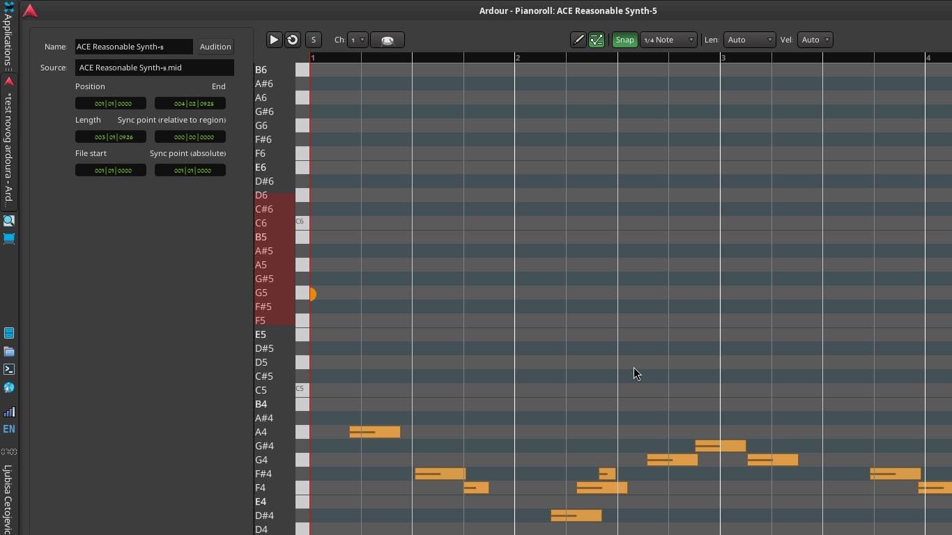Toggle the S solo button
This screenshot has height=535, width=952.
click(x=313, y=40)
